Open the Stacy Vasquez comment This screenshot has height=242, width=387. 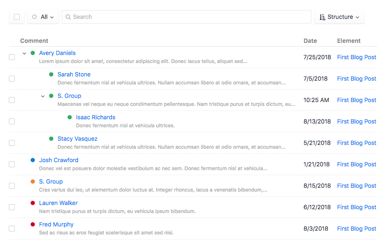pyautogui.click(x=77, y=139)
